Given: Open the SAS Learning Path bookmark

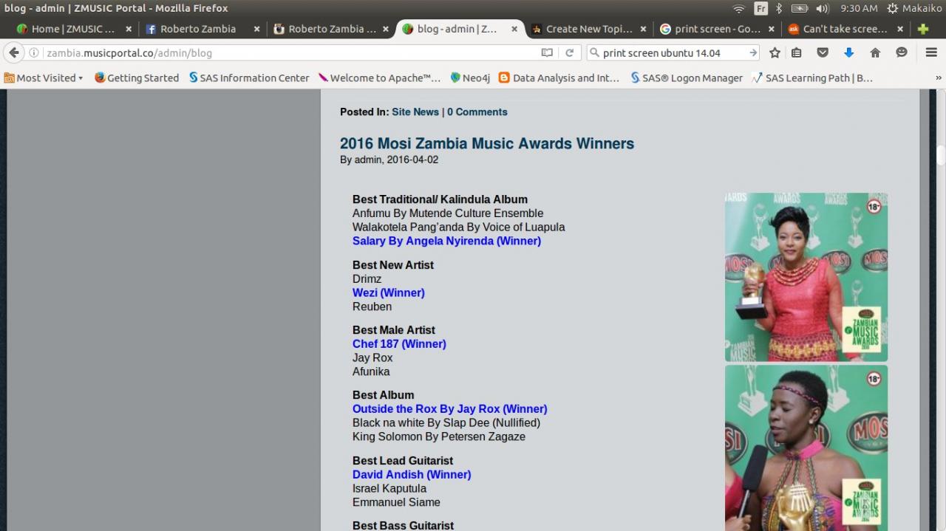Looking at the screenshot, I should pyautogui.click(x=812, y=78).
